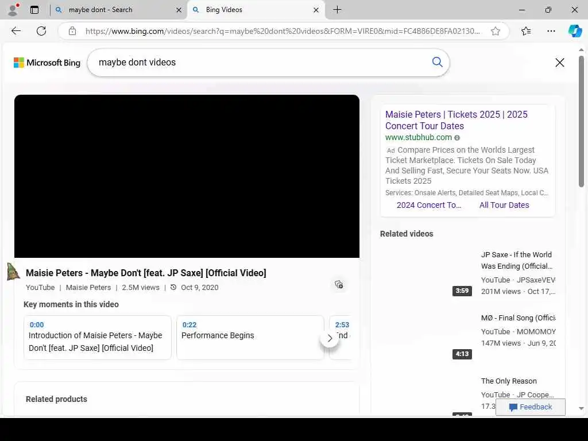
Task: Run the search with magnifier icon
Action: tap(437, 62)
